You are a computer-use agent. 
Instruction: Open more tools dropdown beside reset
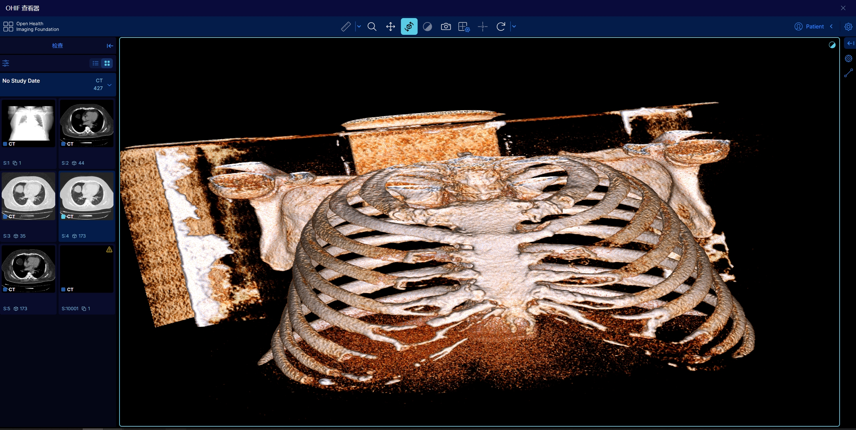[514, 26]
